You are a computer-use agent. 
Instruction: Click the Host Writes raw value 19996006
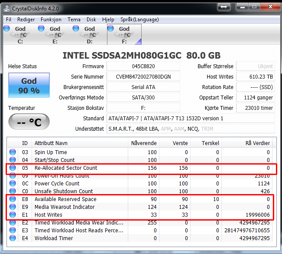click(258, 214)
